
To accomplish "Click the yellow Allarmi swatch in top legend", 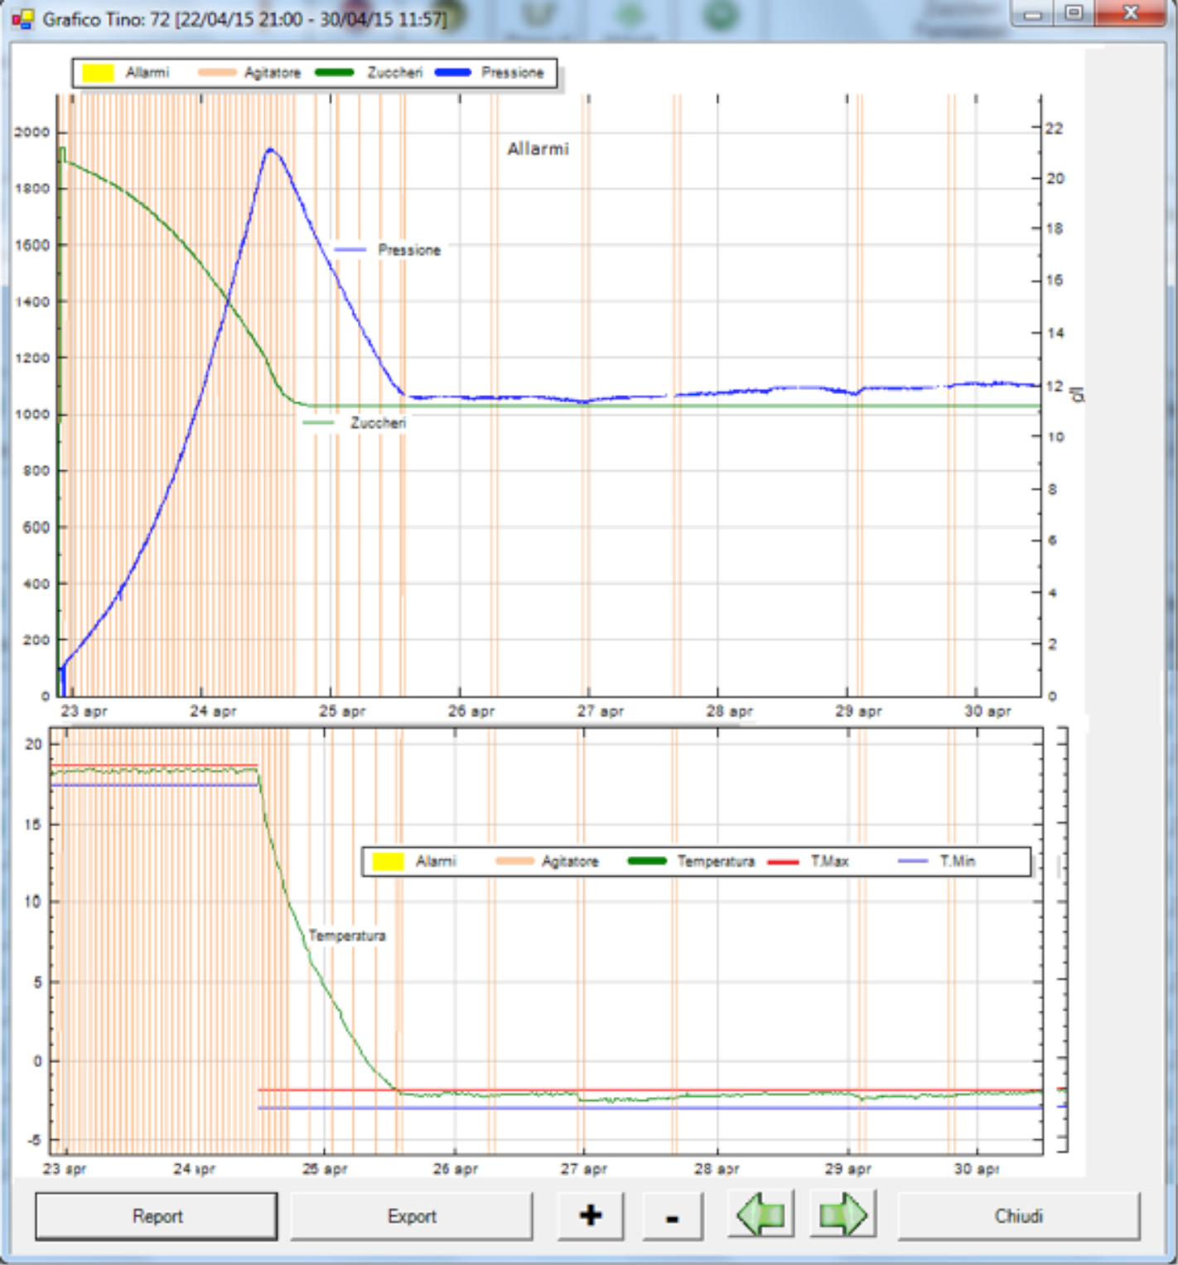I will (98, 73).
